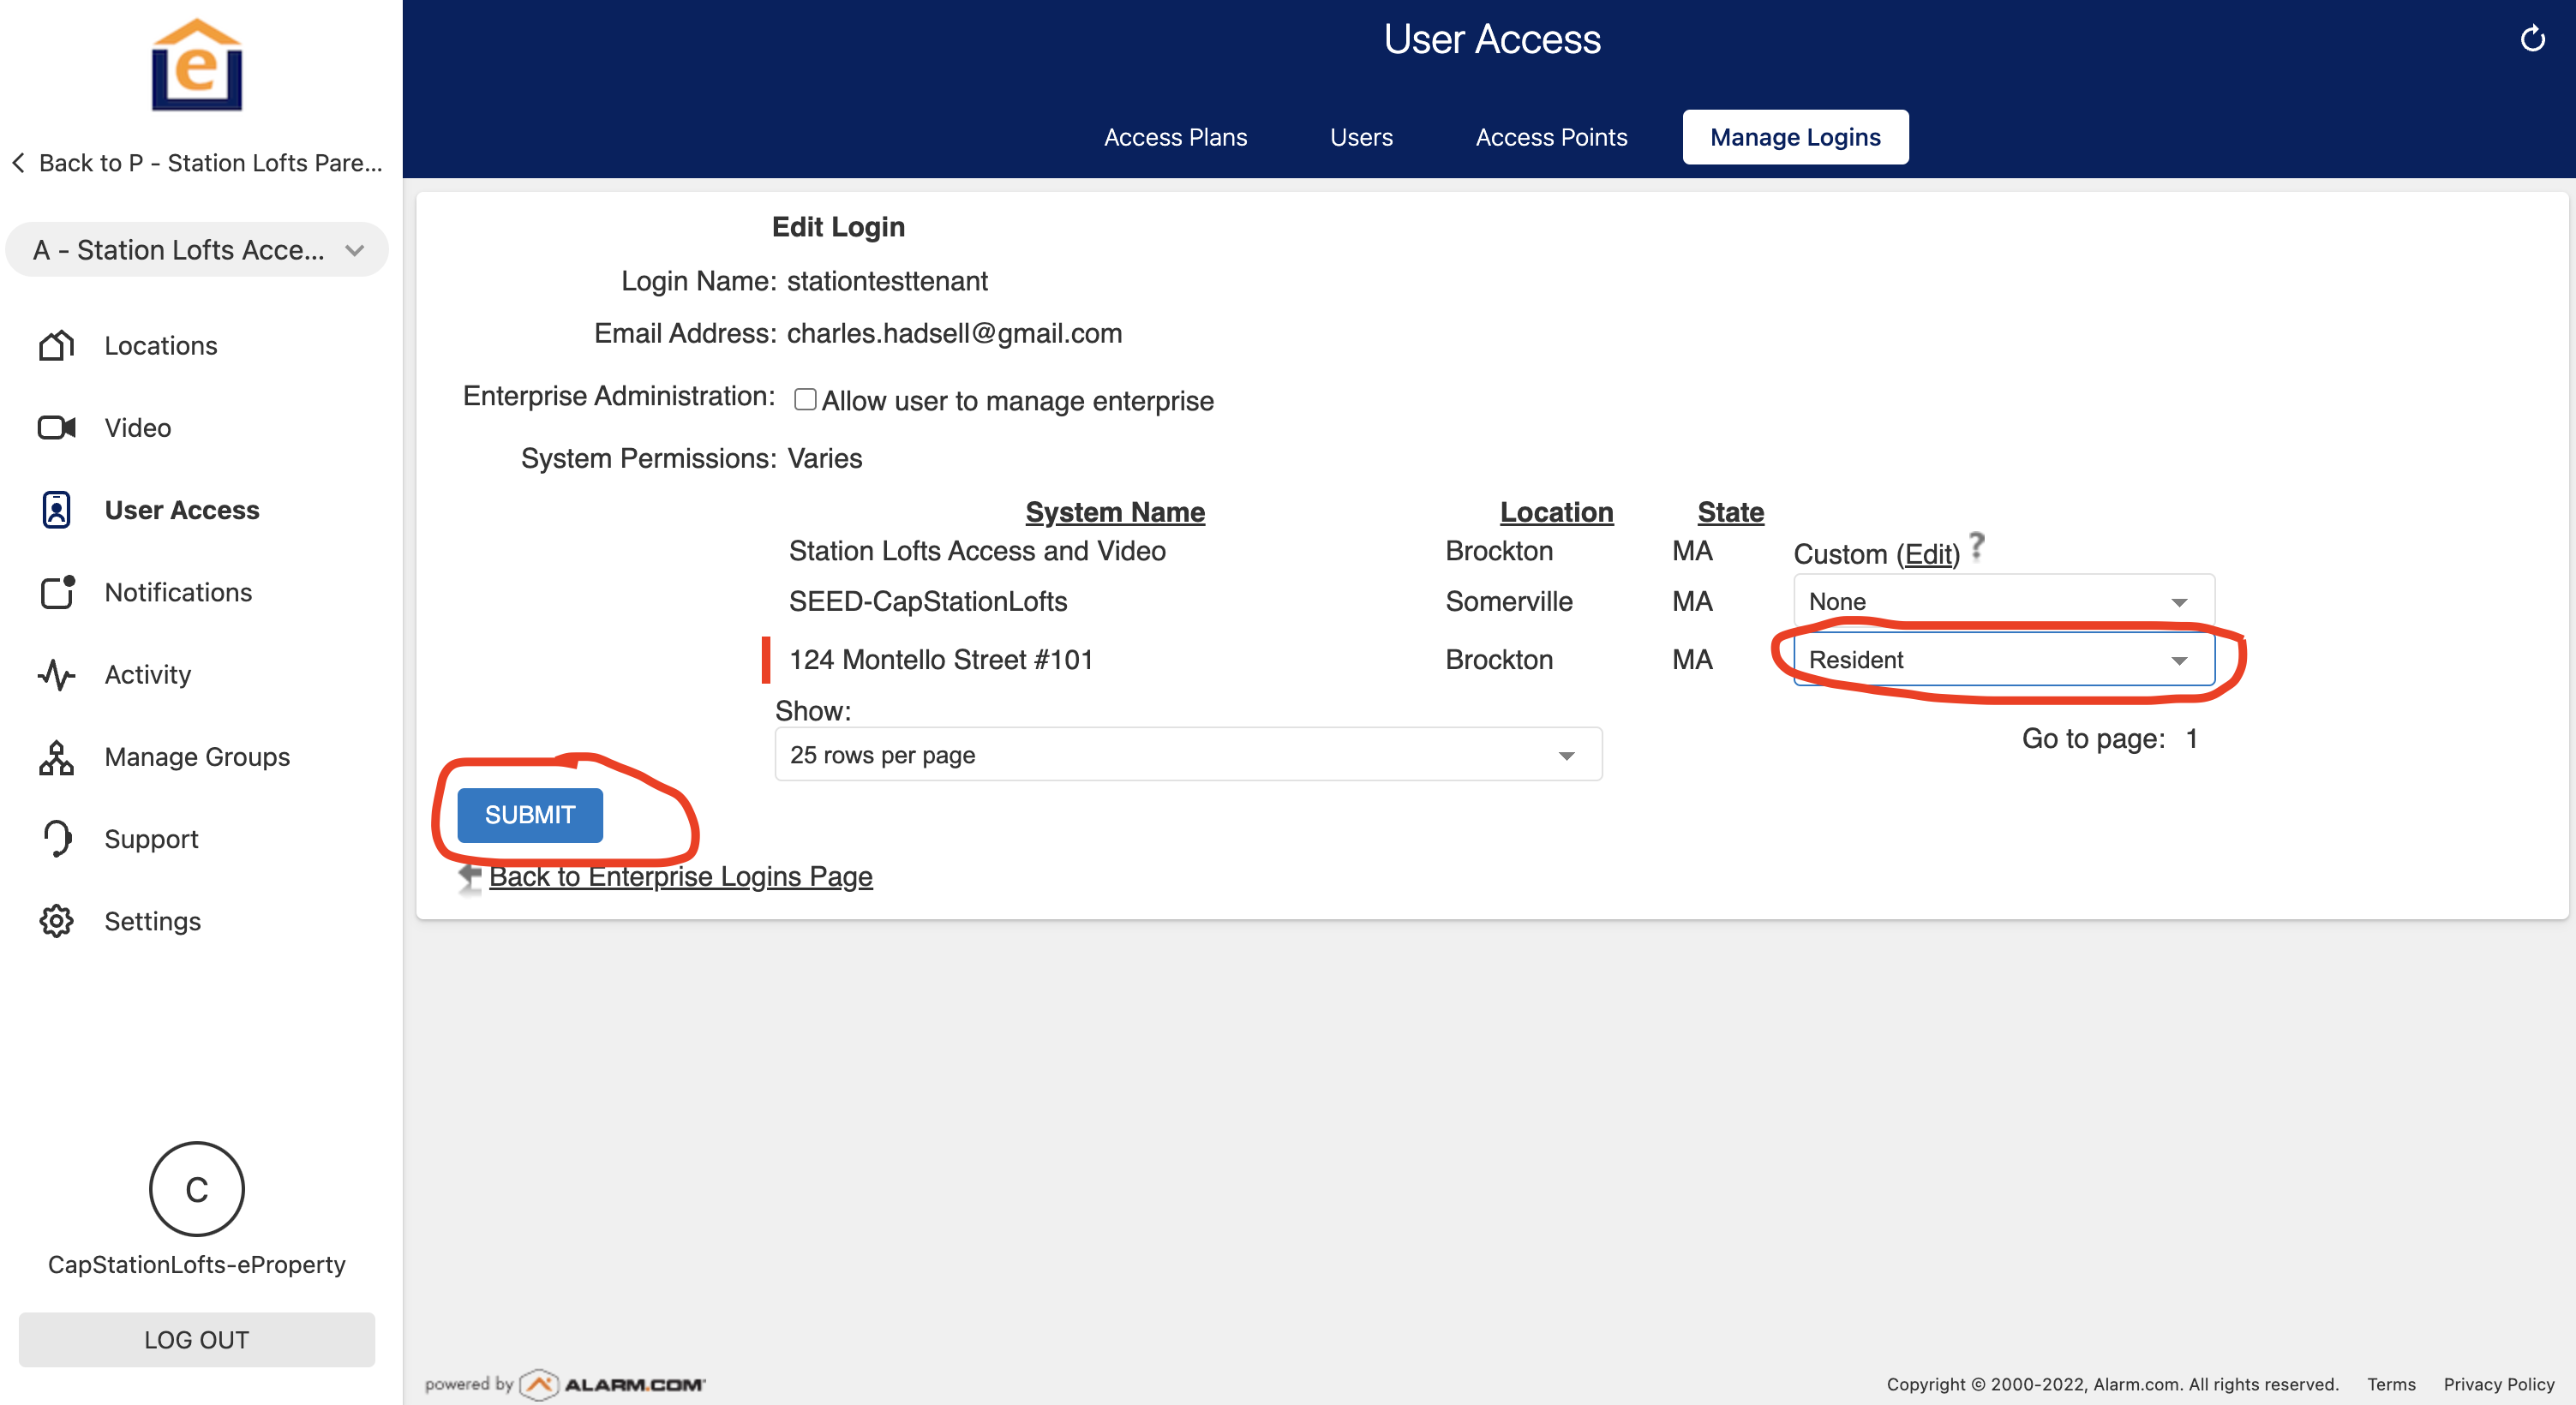Click the Support headset icon
Screen dimensions: 2576x1405
coord(57,838)
